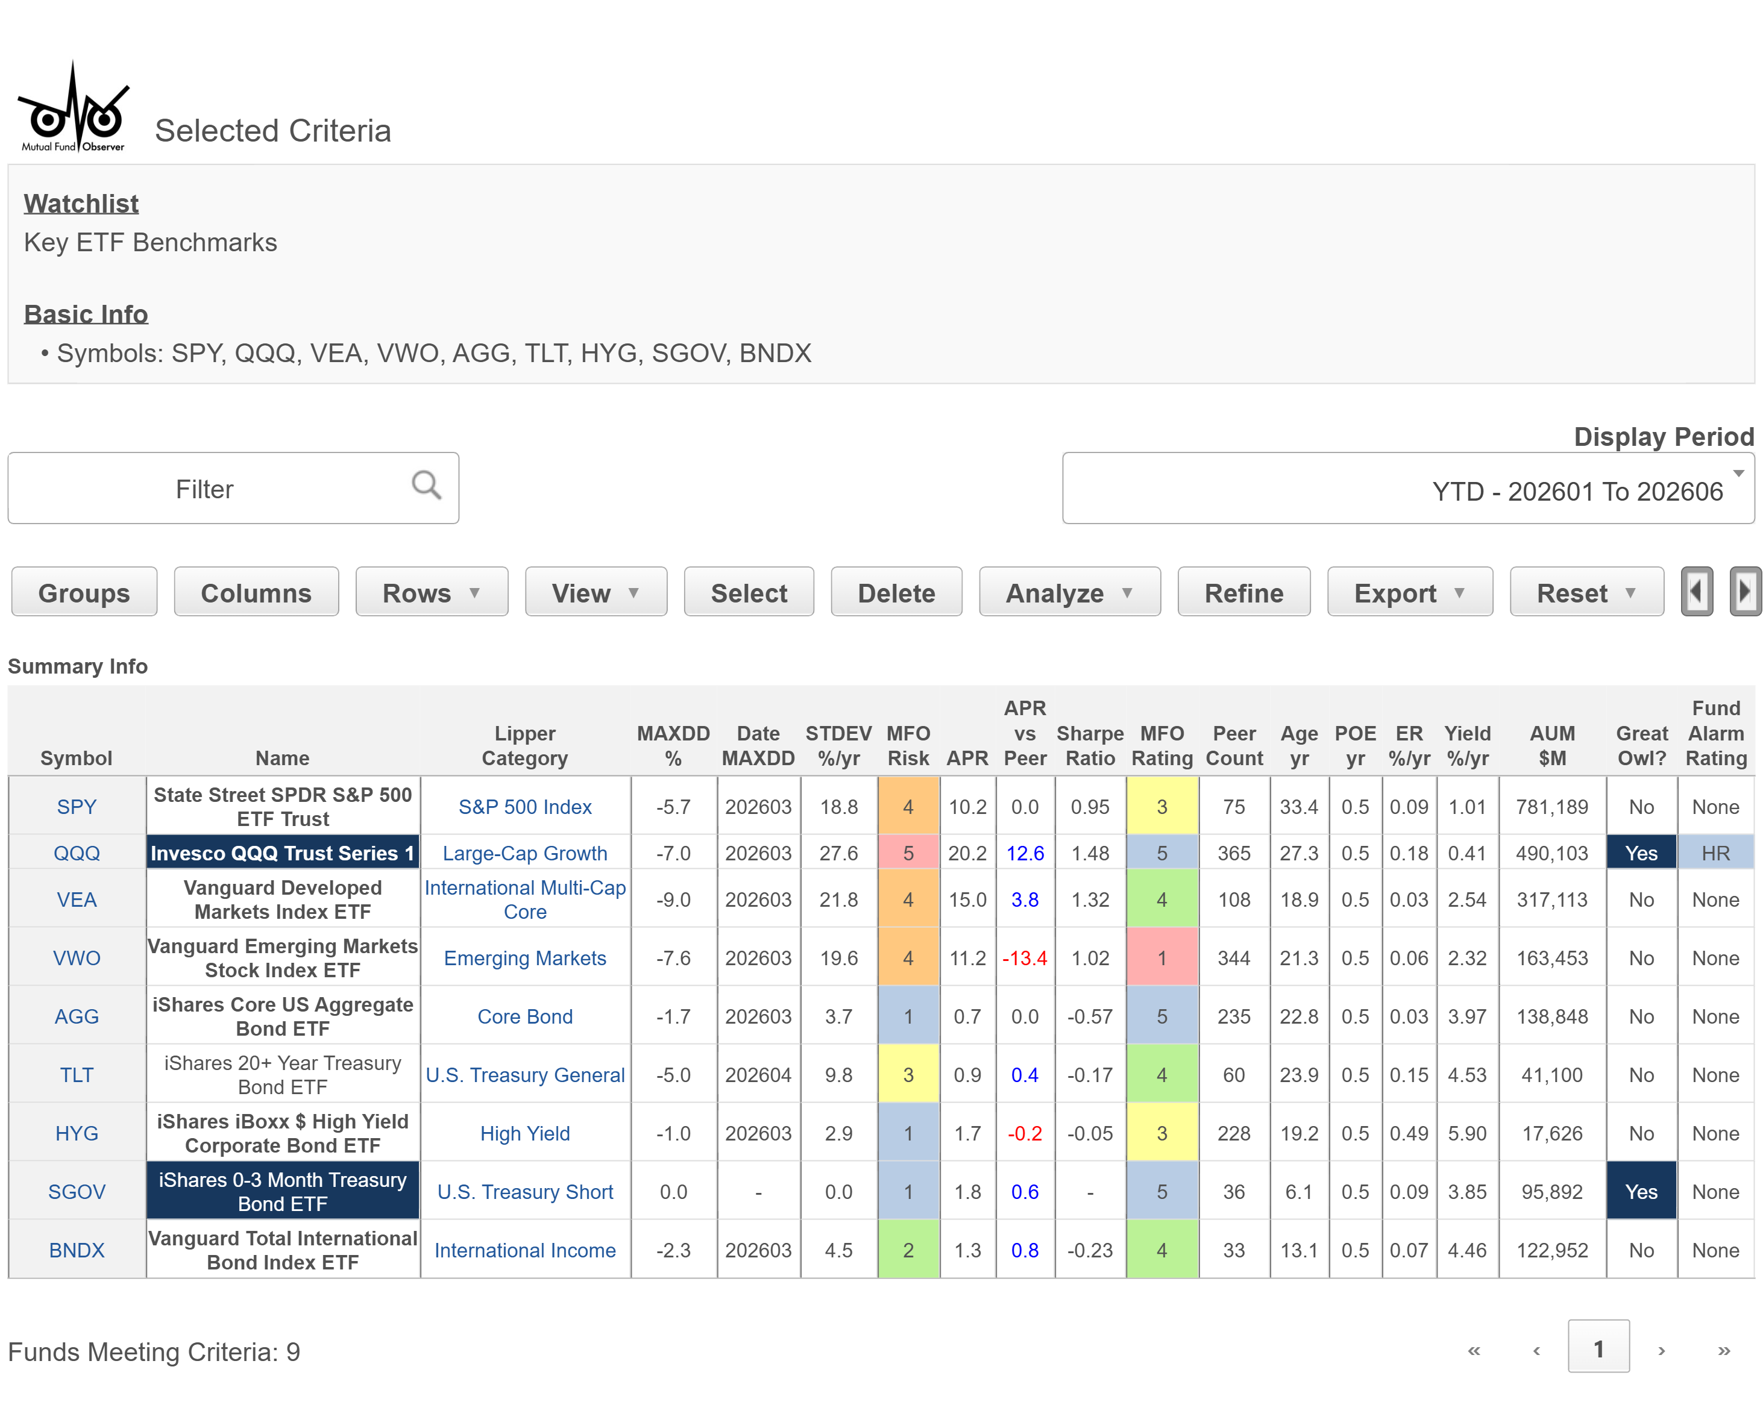The image size is (1763, 1402).
Task: Open the International Income category link
Action: click(x=525, y=1250)
